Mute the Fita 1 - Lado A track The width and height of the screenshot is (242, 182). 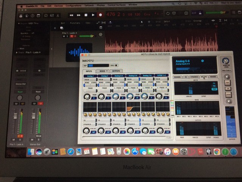64,36
